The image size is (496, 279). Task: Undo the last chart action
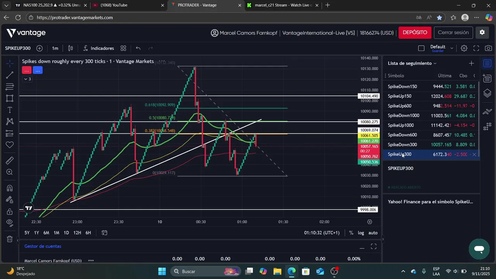point(138,48)
